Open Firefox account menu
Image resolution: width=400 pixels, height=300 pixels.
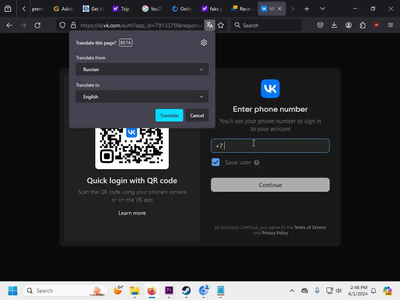[348, 25]
